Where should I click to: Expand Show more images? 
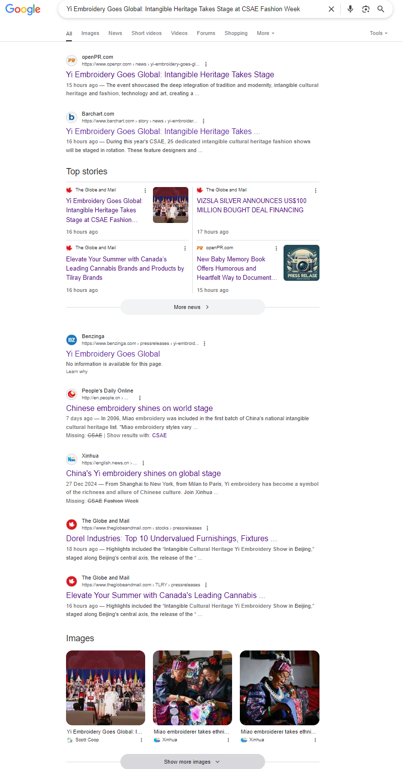192,762
